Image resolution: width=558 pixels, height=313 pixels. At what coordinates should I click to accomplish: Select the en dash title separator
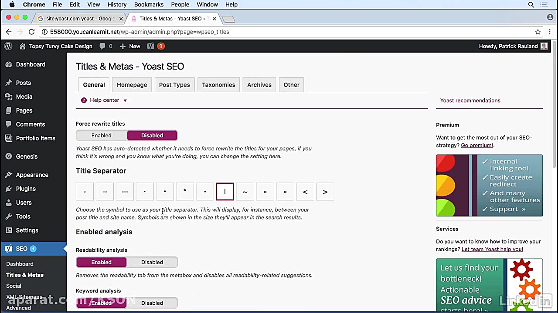click(105, 192)
